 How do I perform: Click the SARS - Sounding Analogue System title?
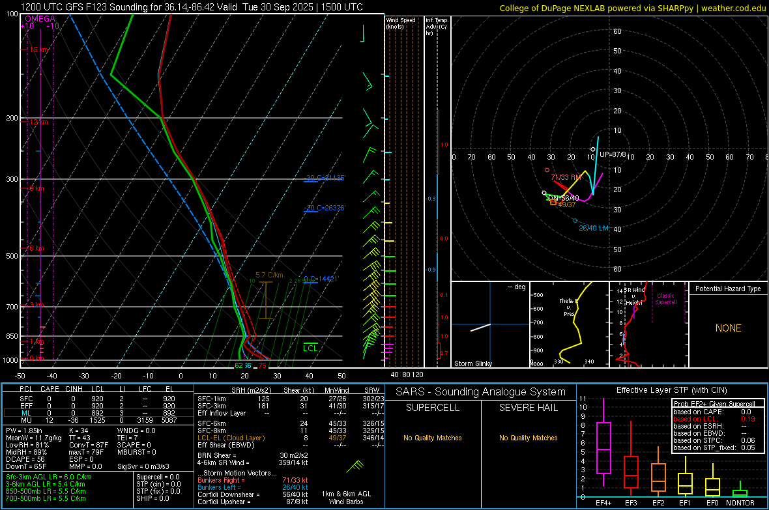(481, 392)
